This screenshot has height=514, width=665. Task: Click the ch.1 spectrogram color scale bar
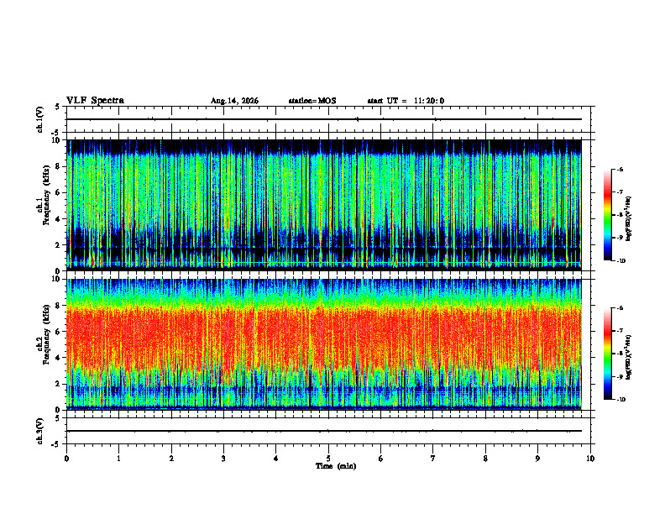coord(607,215)
